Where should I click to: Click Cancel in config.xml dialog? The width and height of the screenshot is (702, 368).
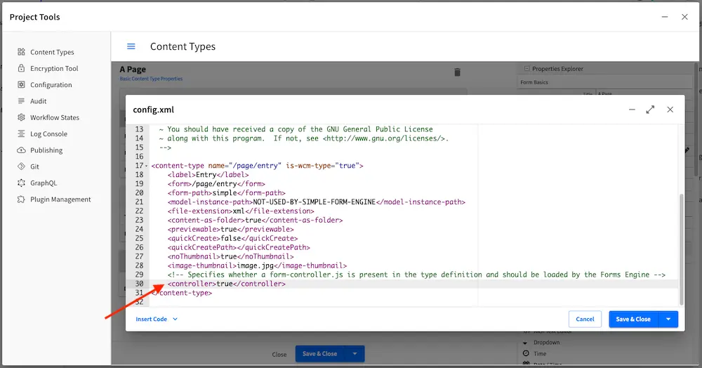[585, 320]
